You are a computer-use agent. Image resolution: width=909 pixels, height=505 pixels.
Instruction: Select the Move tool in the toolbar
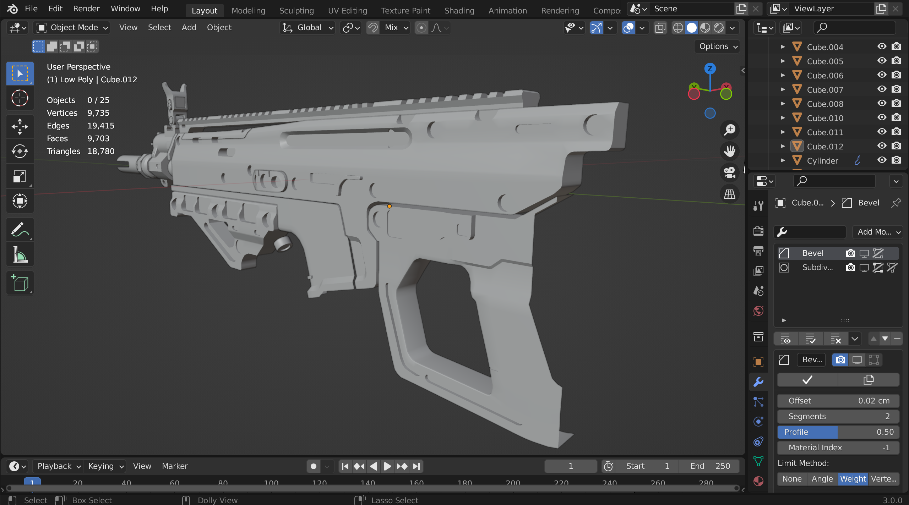(20, 127)
